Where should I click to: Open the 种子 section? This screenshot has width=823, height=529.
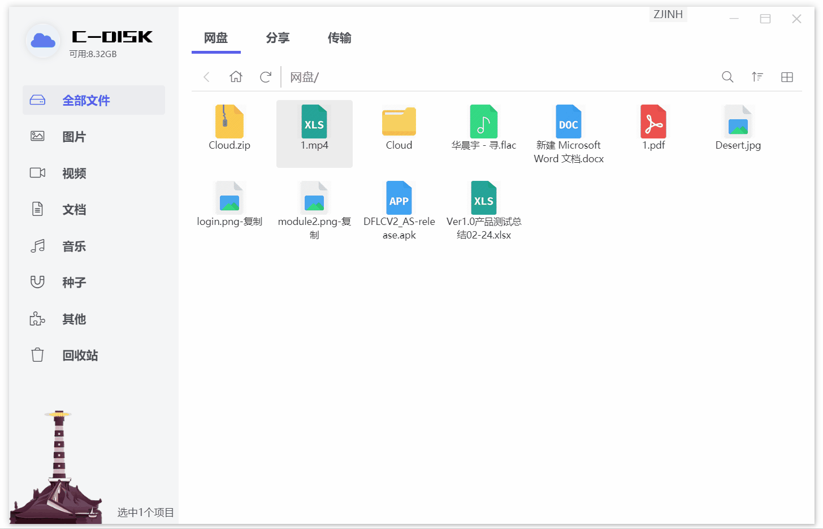(74, 282)
